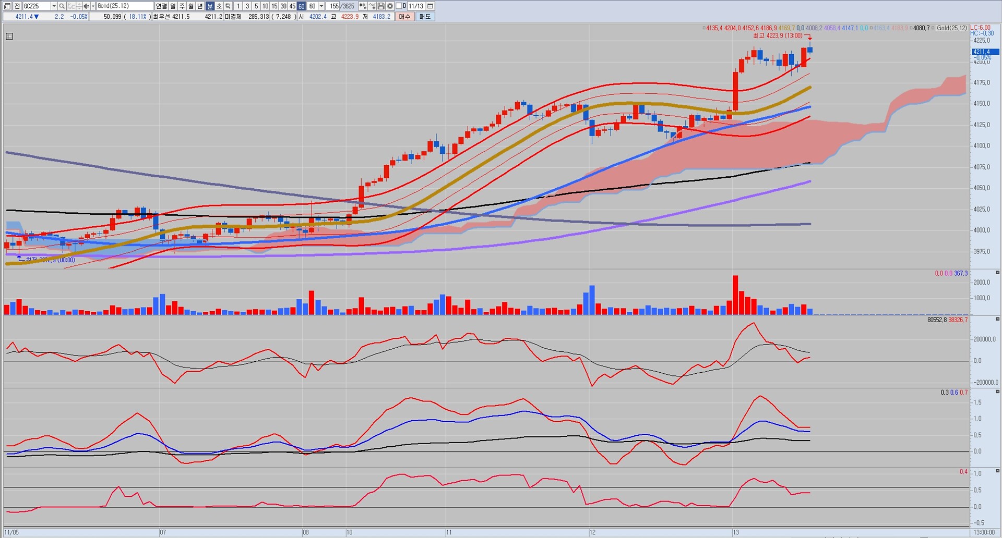Click the volume panel corner menu icon

tap(998, 273)
